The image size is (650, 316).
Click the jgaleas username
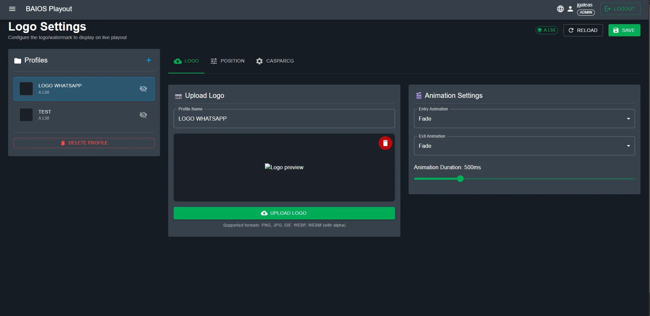(x=585, y=5)
